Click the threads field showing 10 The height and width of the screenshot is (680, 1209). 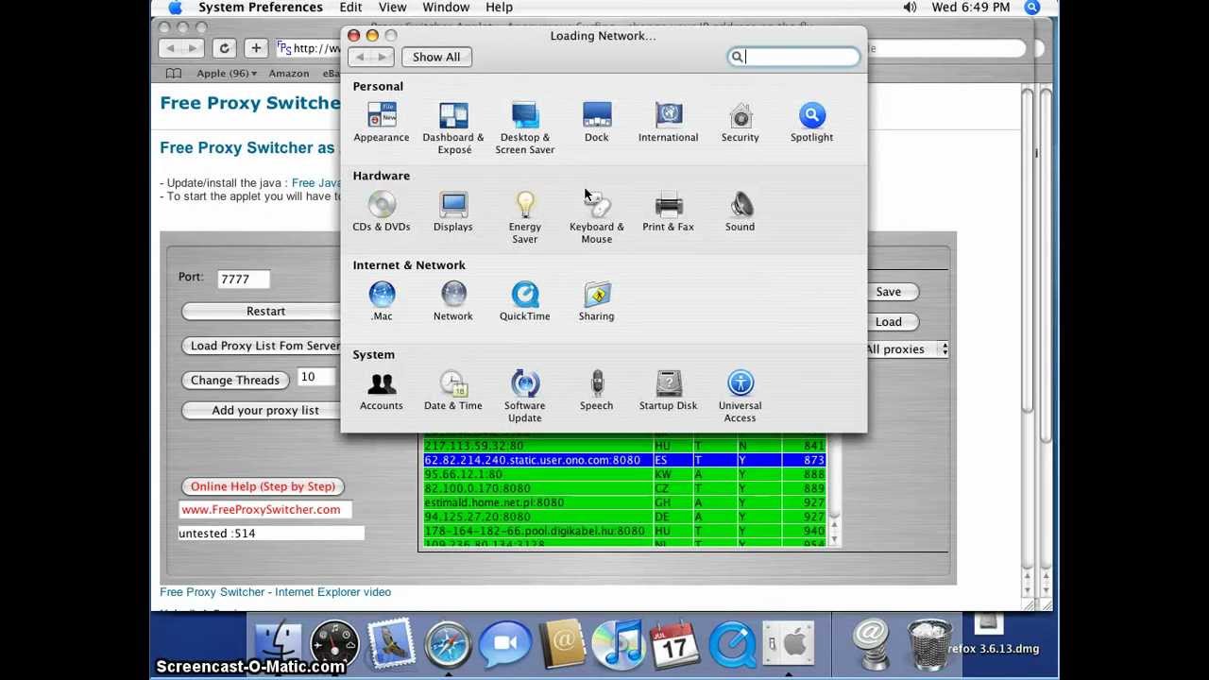click(317, 377)
